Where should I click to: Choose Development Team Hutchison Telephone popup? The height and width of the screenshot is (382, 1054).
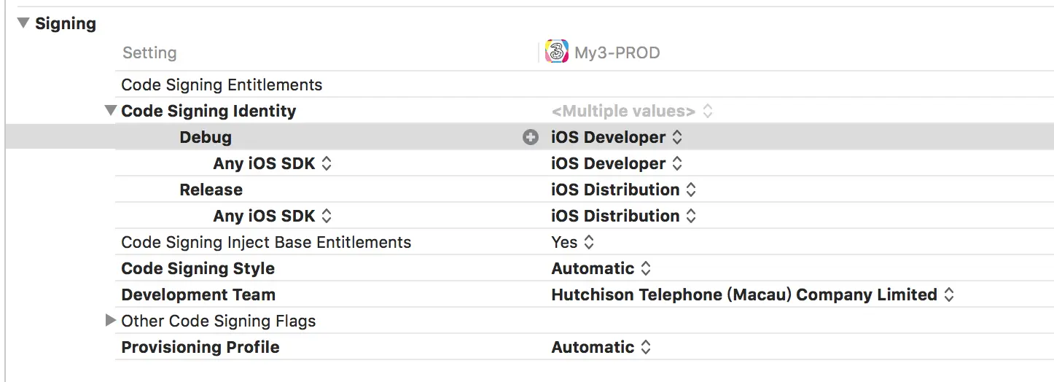(753, 295)
